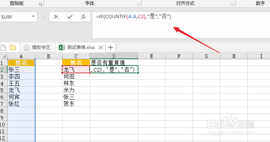This screenshot has width=270, height=142.
Task: Click cell C7 containing 贺东
Action: [x=76, y=104]
